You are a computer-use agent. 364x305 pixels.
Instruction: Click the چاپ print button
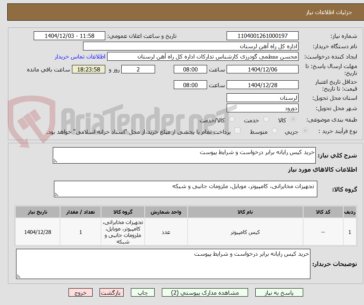pyautogui.click(x=143, y=293)
